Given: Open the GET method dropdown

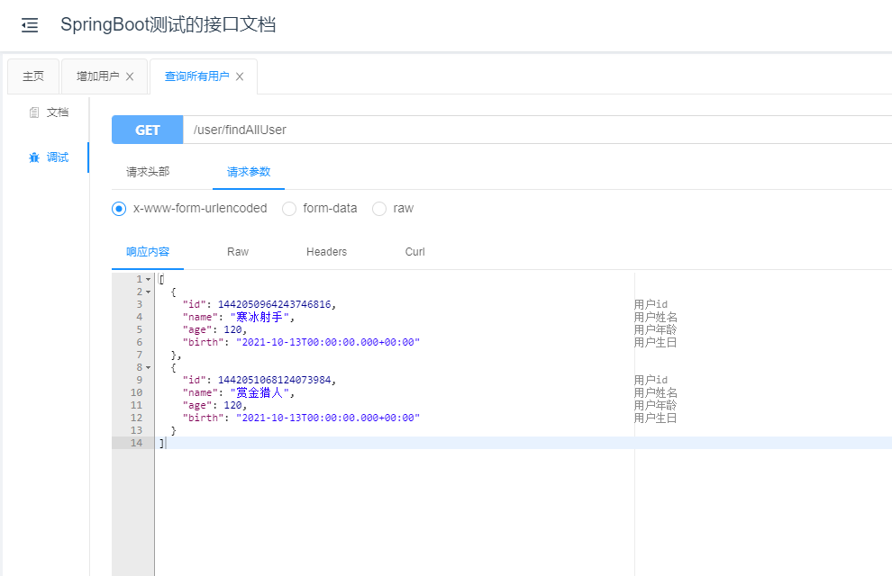Looking at the screenshot, I should coord(148,130).
